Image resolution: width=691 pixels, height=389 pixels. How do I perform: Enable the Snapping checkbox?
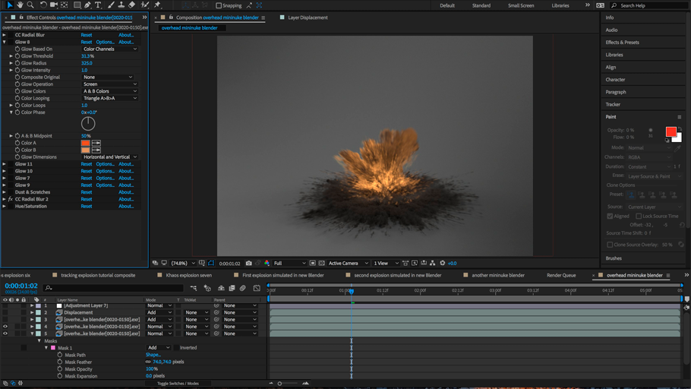pos(219,5)
